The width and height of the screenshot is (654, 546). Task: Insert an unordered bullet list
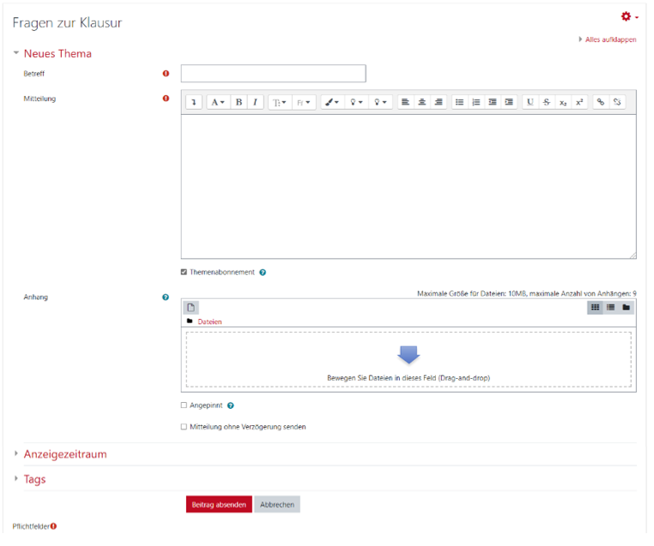(x=459, y=102)
